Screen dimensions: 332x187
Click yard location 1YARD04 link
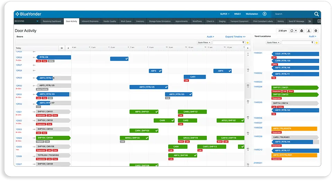tap(258, 87)
